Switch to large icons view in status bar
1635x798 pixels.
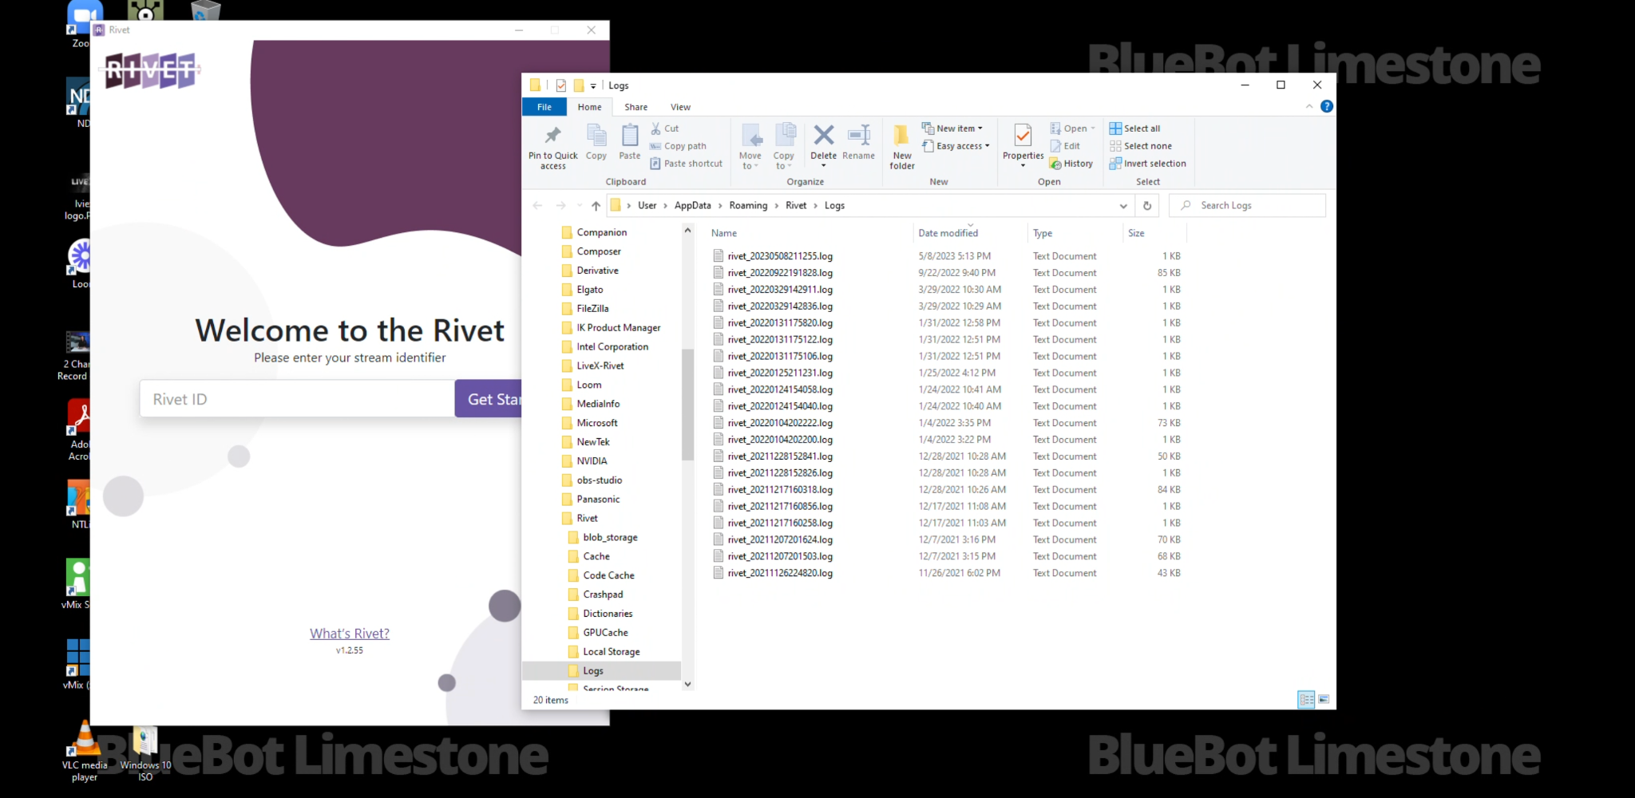click(x=1324, y=700)
